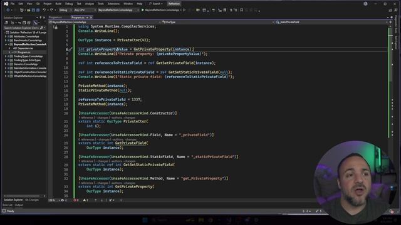Click the Redo toolbar icon
This screenshot has width=401, height=225.
point(51,10)
